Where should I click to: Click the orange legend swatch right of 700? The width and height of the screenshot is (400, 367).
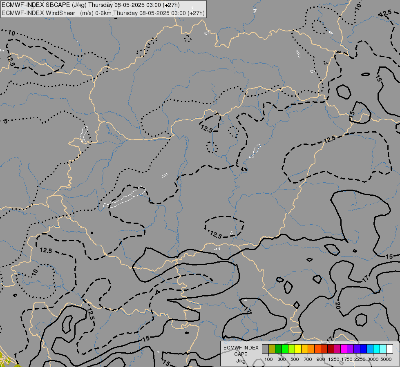[x=311, y=349]
